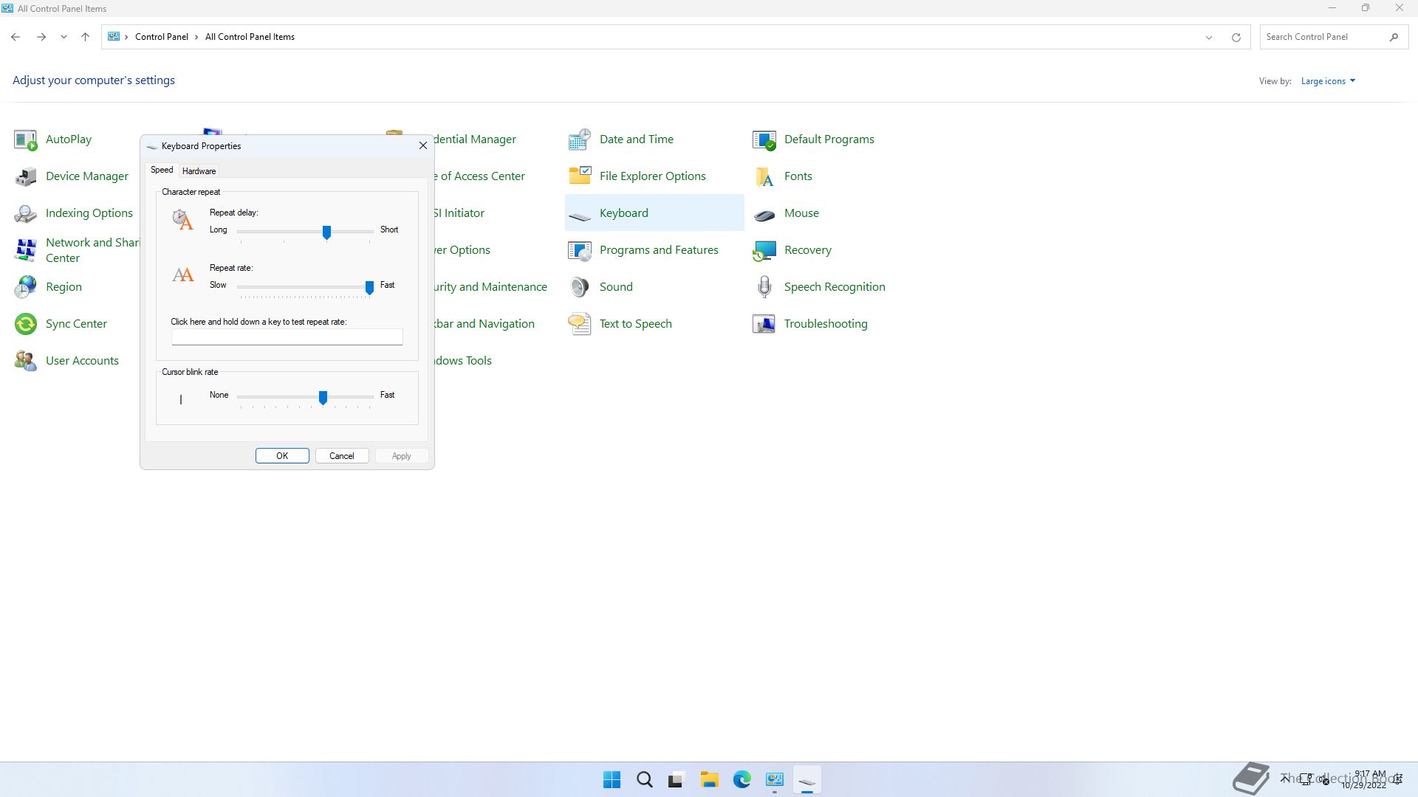Click the repeat rate test field
1418x797 pixels.
tap(287, 337)
